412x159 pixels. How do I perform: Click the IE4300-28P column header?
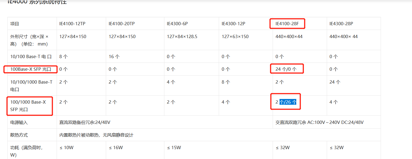(341, 24)
